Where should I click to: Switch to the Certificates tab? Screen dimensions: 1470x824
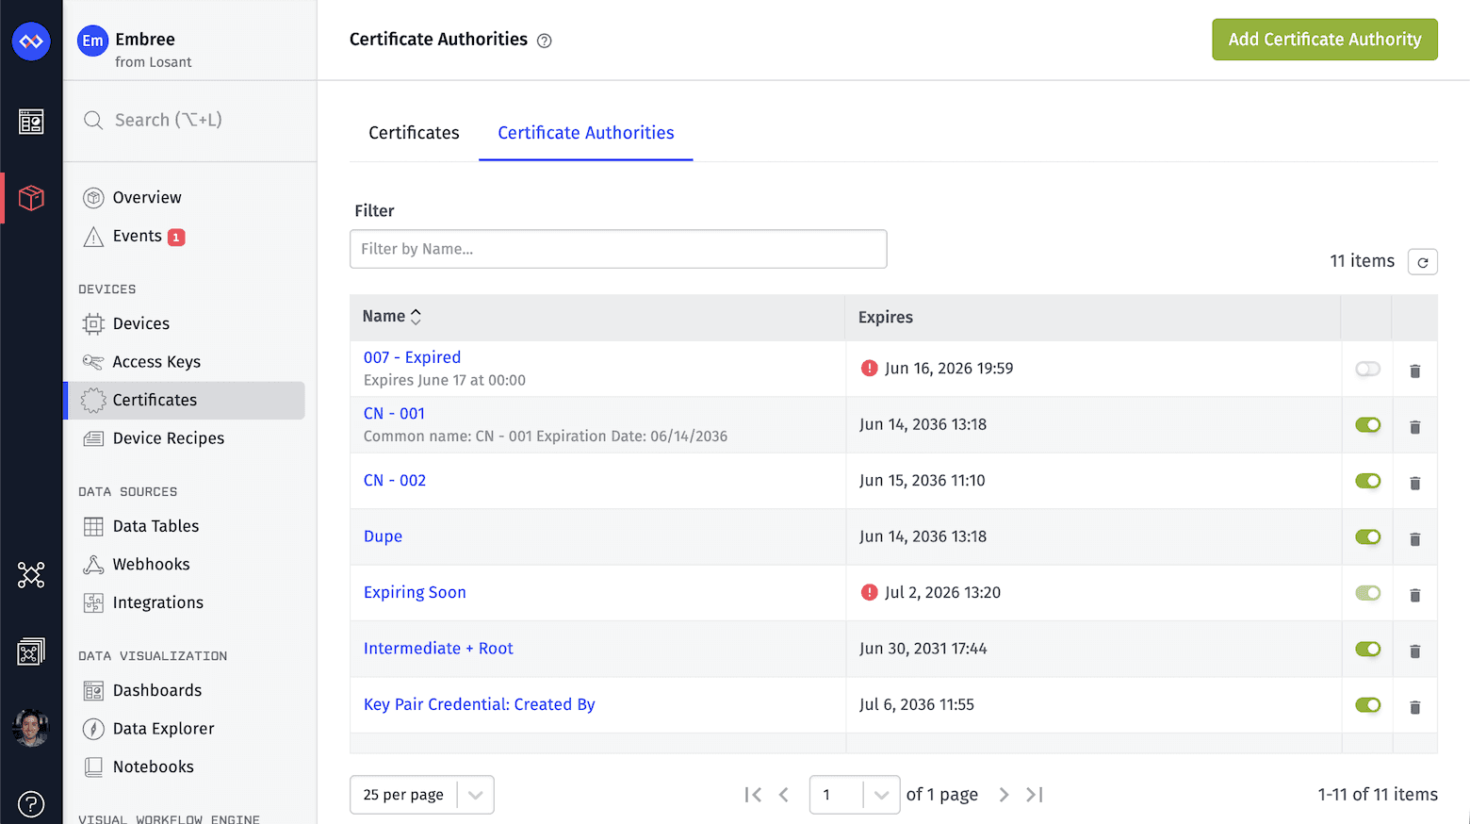[414, 133]
